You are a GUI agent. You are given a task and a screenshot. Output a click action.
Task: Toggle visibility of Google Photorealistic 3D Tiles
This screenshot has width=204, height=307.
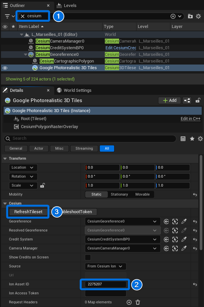coord(5,68)
